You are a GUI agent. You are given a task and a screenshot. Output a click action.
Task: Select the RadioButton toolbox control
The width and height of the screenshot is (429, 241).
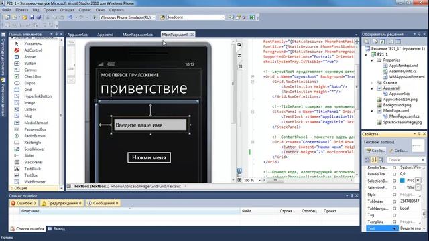tap(34, 136)
